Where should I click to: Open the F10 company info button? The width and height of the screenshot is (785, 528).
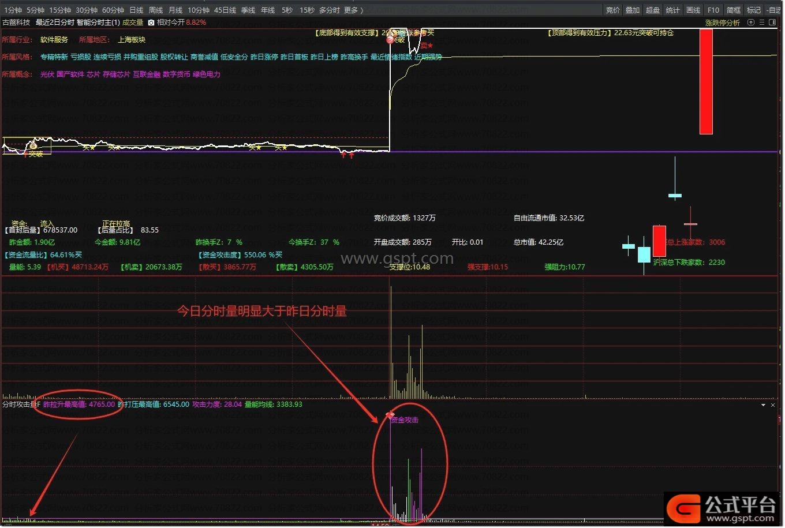tap(713, 10)
